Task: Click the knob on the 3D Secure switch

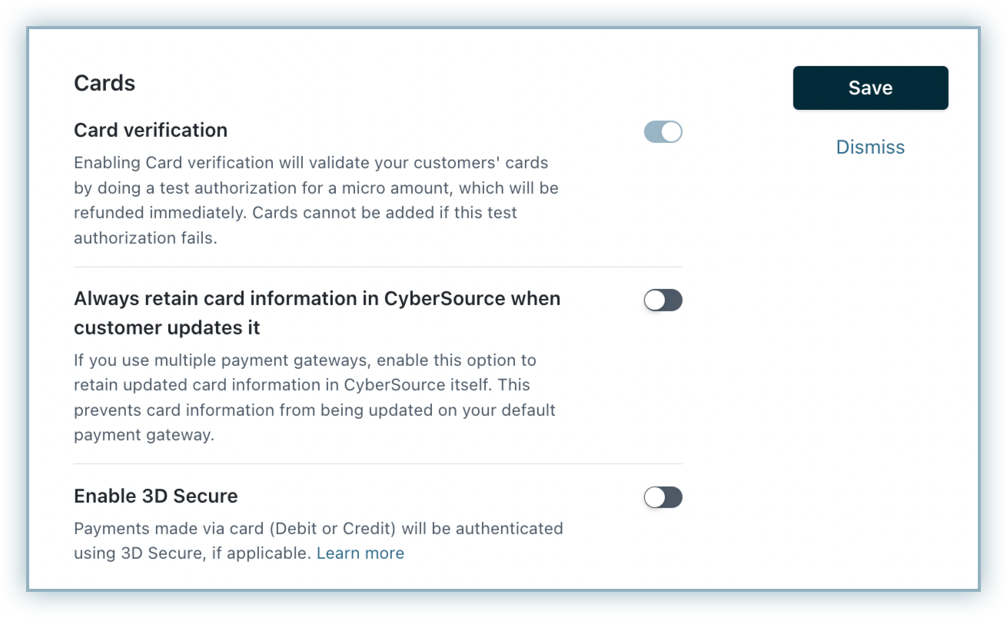Action: pos(655,497)
